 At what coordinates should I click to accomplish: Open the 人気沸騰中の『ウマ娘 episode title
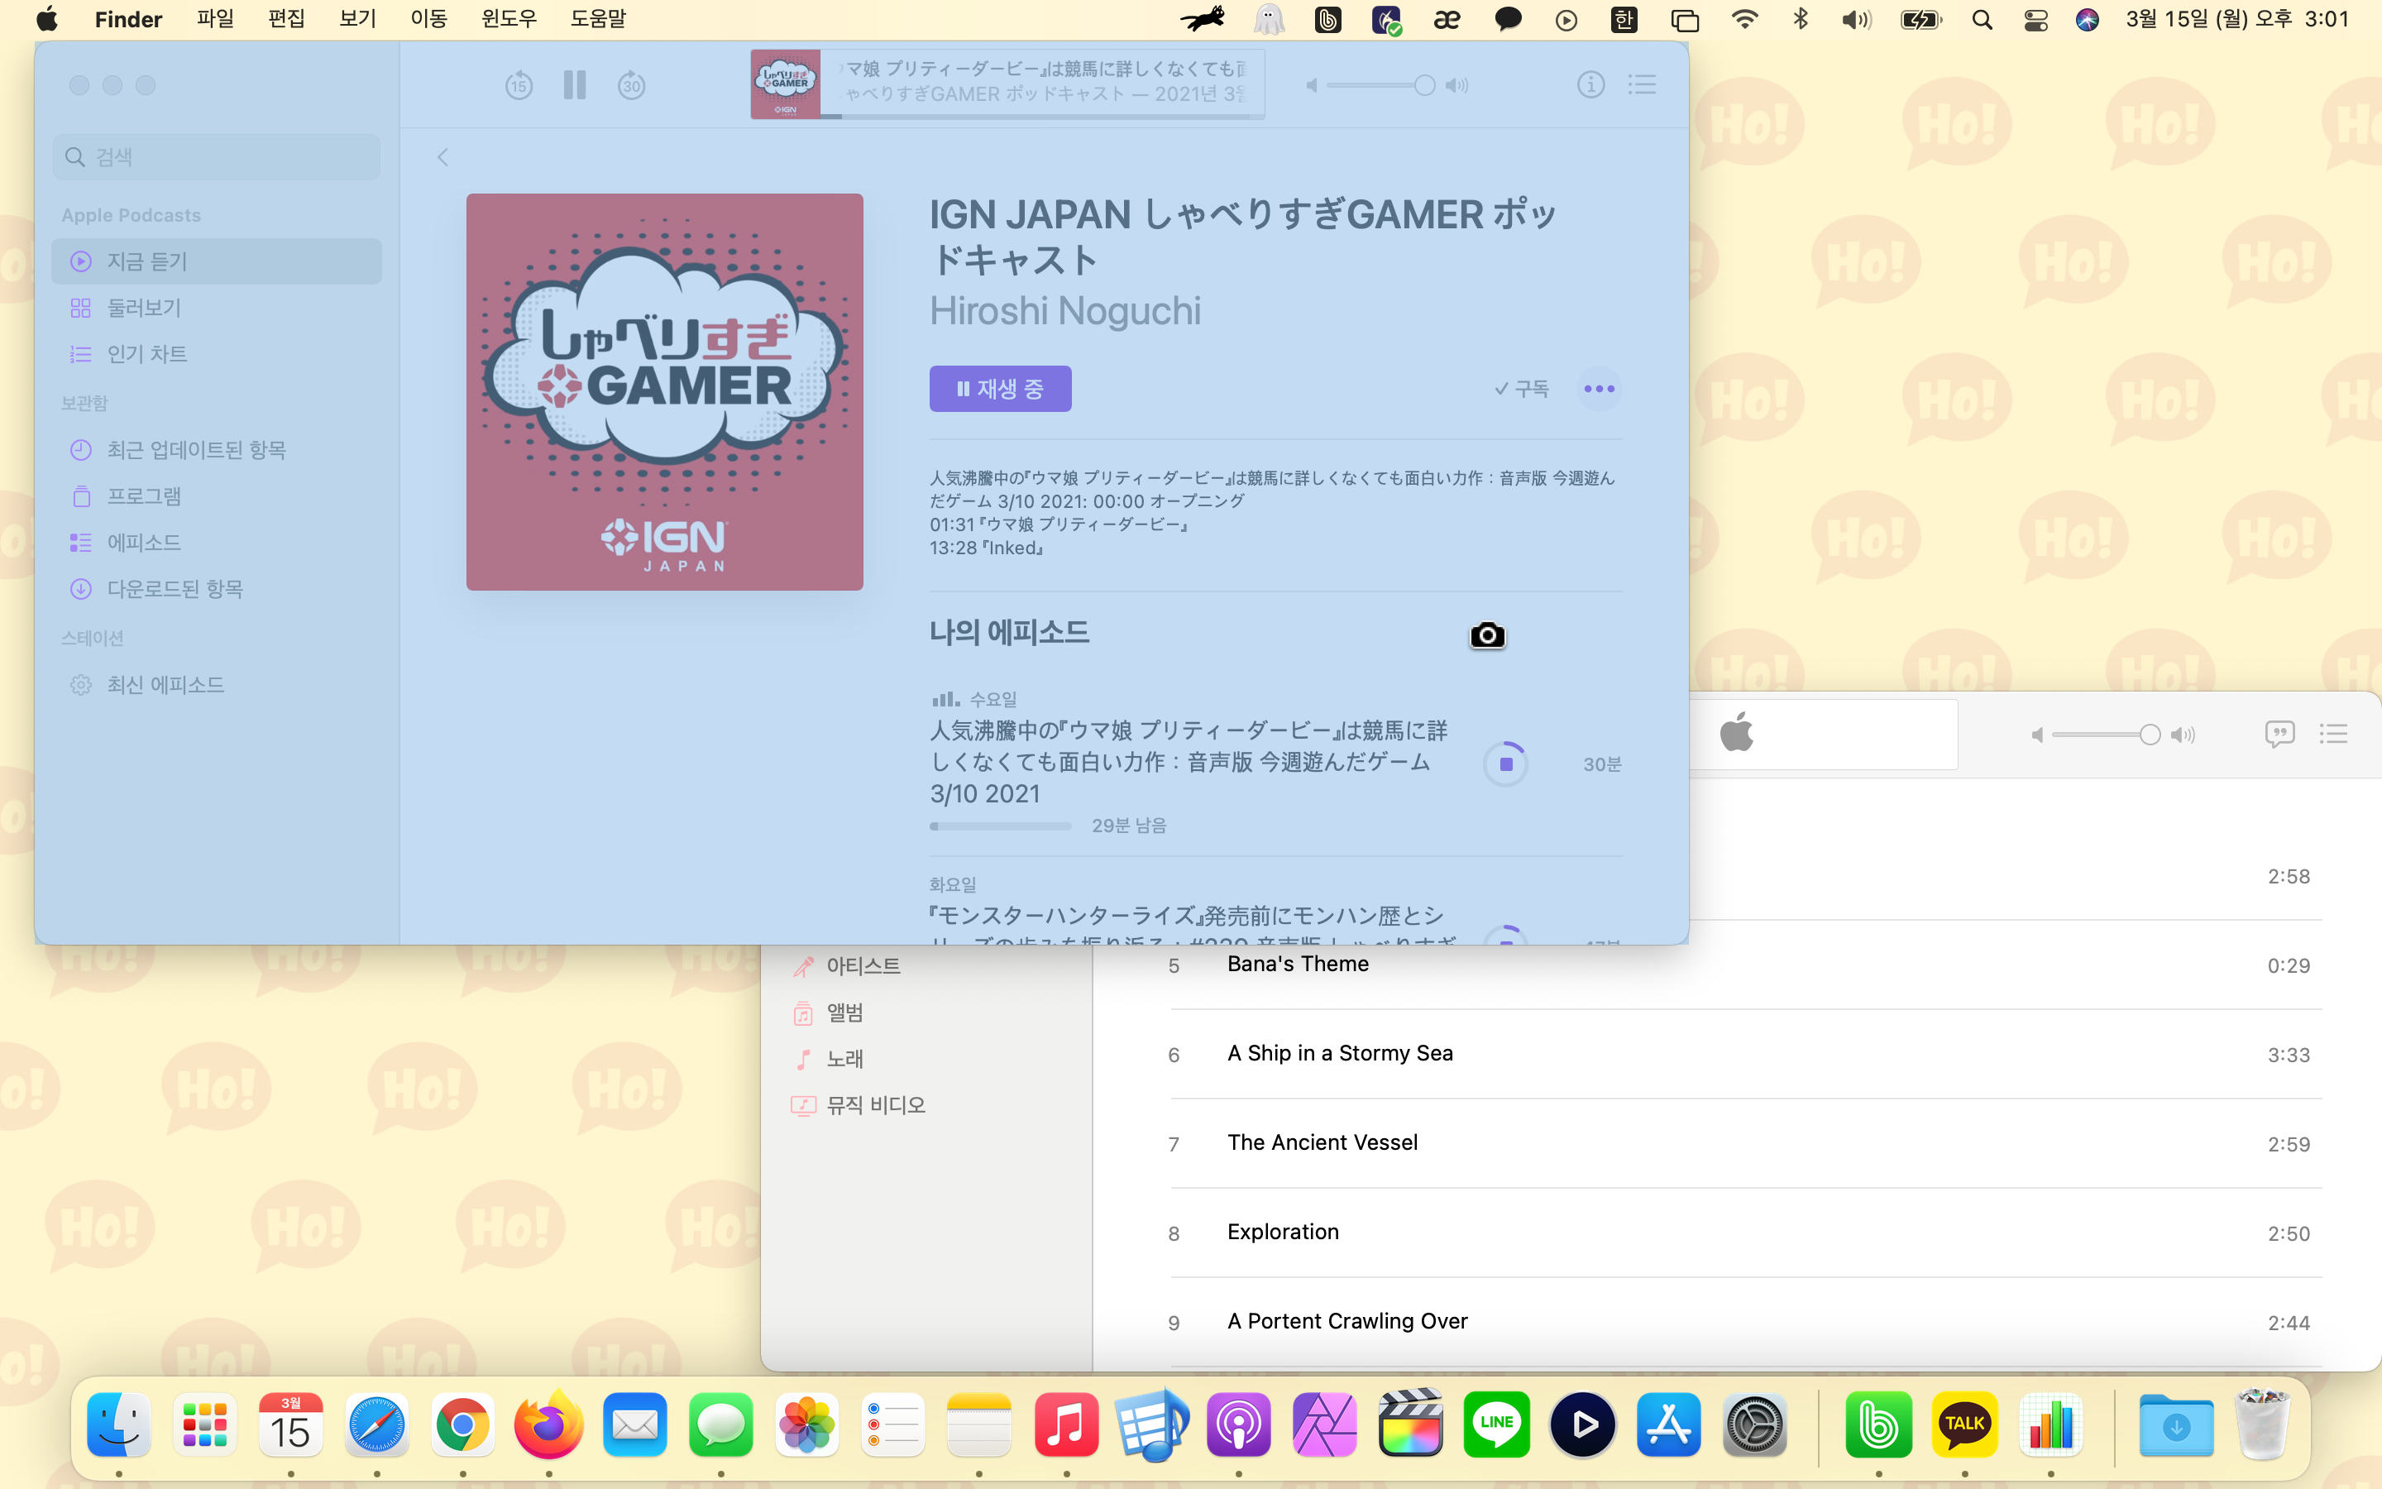[1188, 762]
